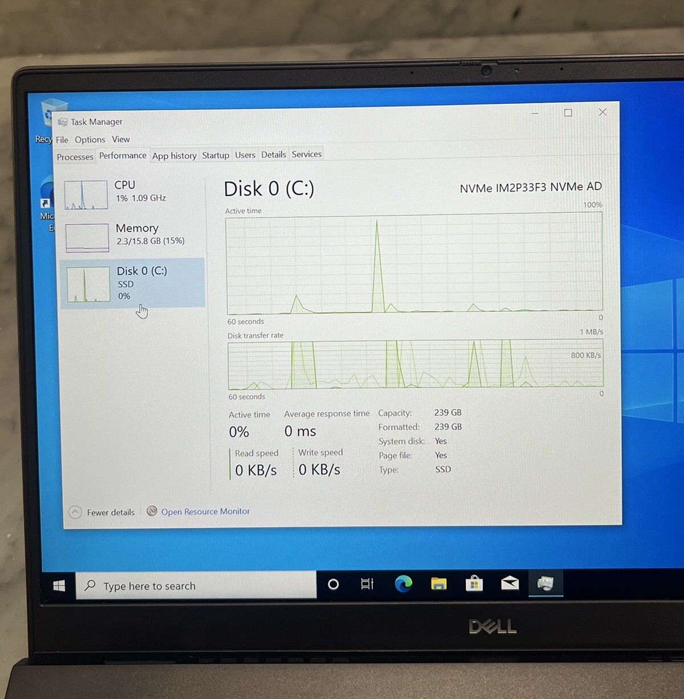Click the Page file Yes value

point(441,455)
